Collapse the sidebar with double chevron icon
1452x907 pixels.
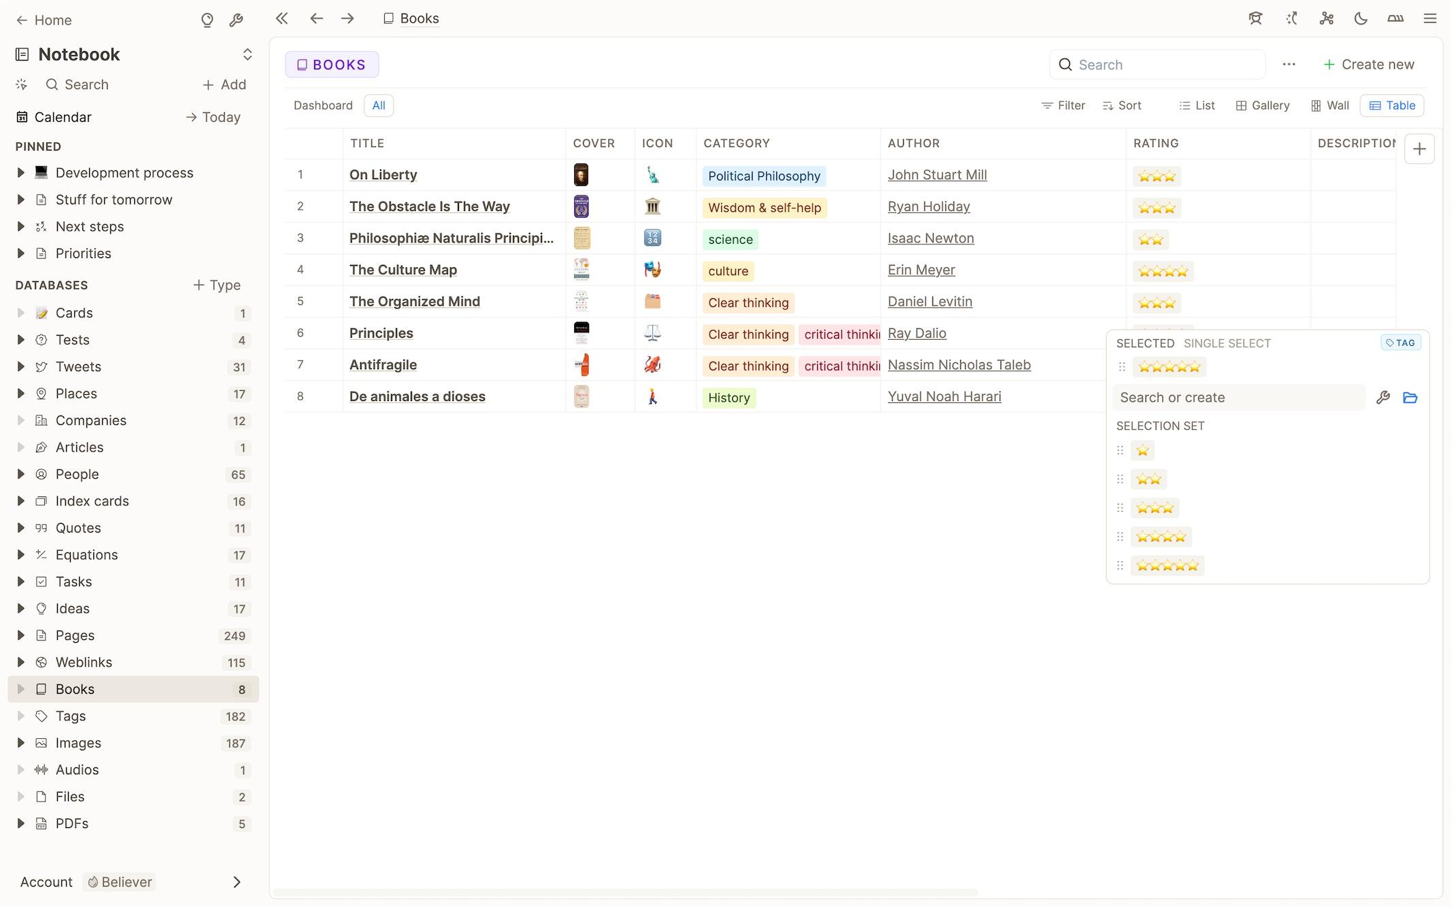(282, 18)
